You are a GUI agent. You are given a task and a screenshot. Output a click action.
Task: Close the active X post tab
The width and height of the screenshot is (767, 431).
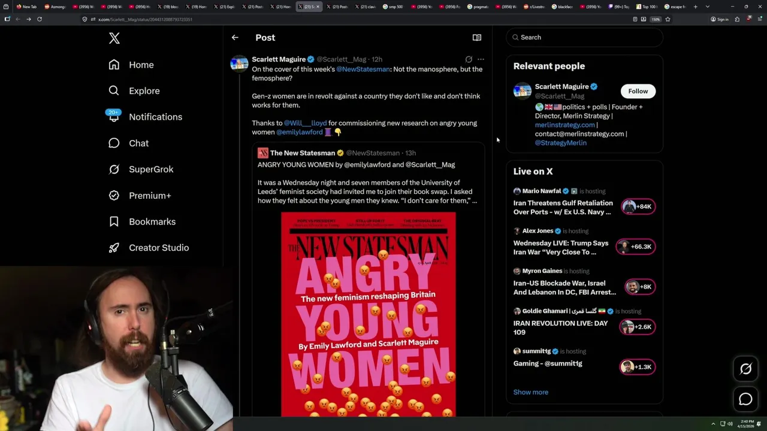click(x=319, y=7)
